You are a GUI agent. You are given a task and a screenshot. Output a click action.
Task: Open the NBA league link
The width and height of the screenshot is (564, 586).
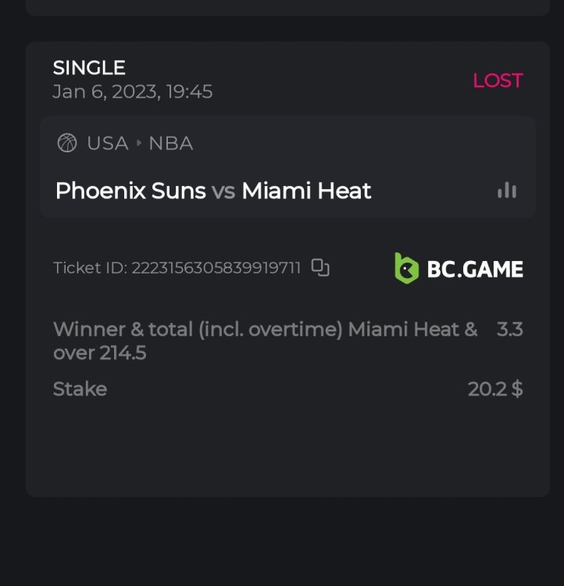(170, 143)
